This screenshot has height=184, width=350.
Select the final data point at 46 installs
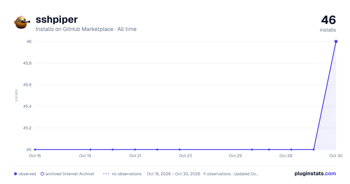[336, 41]
